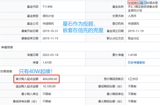Click the 净值信息 section heading
Viewport: 160px width, 106px height.
tap(7, 47)
